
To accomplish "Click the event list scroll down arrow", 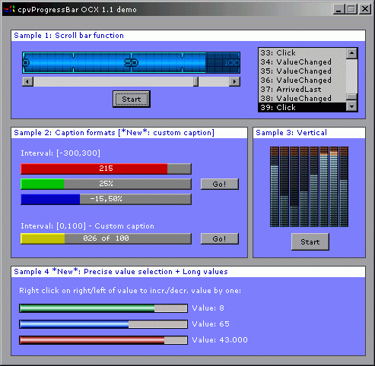I will coord(351,106).
